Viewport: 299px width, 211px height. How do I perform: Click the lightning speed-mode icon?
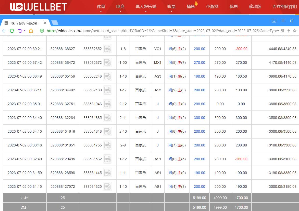(289, 31)
